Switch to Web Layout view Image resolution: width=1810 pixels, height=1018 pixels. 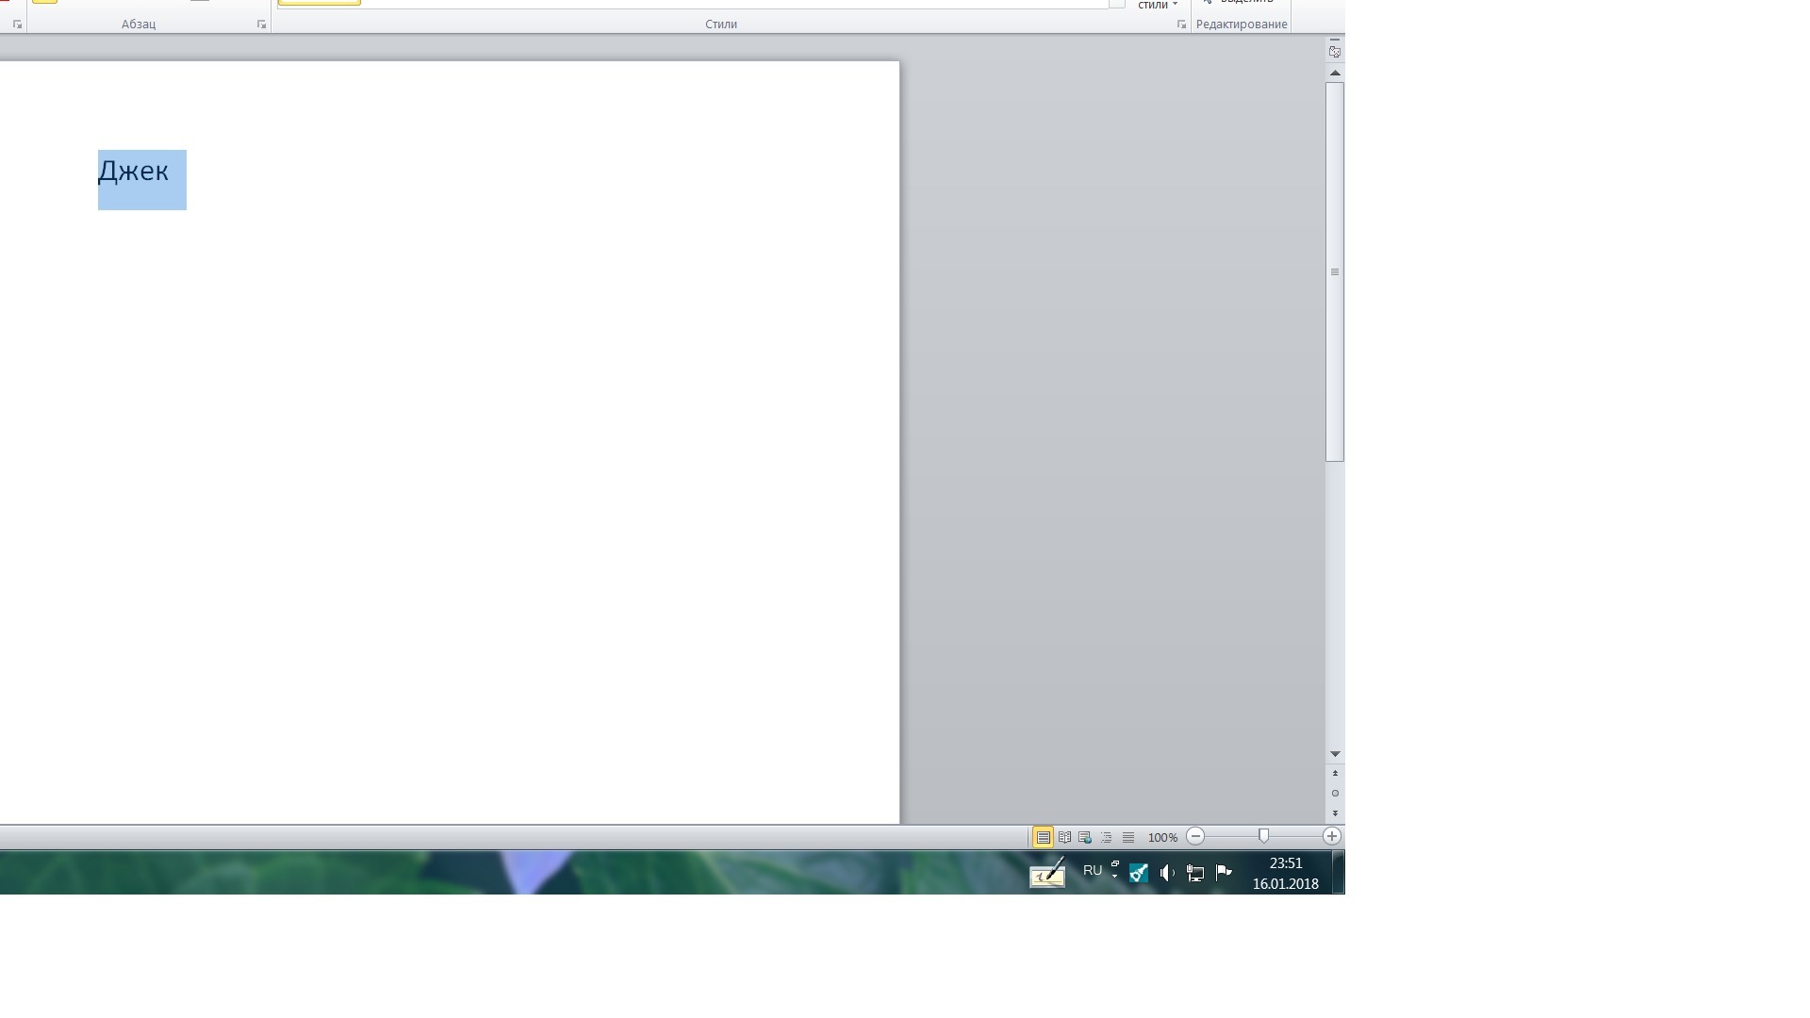pyautogui.click(x=1085, y=837)
